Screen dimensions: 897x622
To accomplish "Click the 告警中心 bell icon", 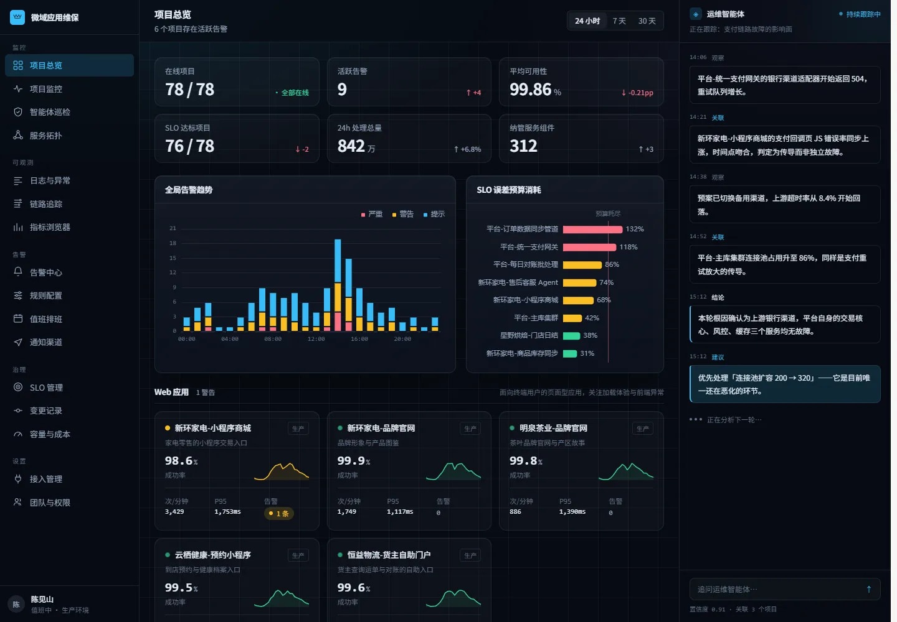I will point(18,272).
